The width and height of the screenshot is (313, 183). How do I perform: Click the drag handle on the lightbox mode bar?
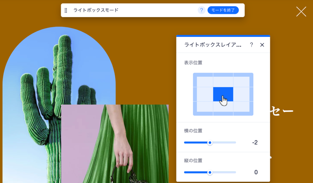pyautogui.click(x=66, y=10)
